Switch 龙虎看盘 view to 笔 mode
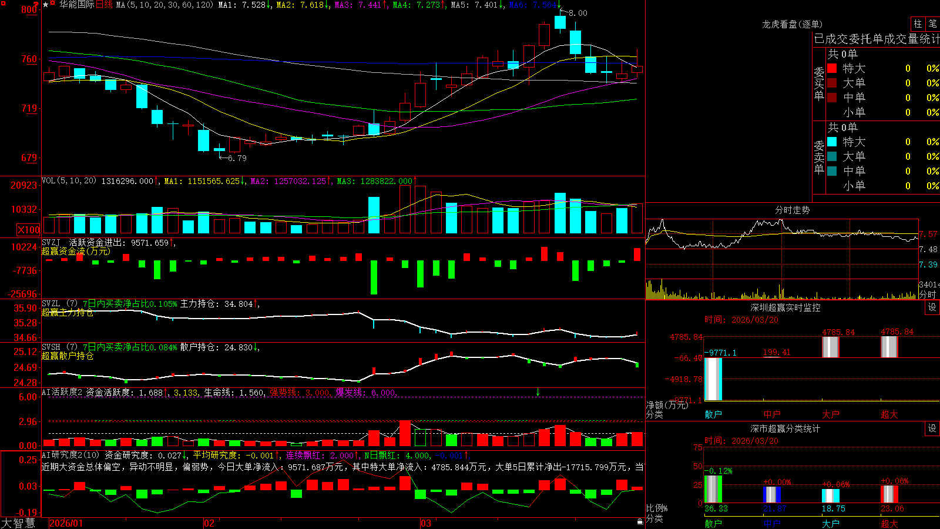 (x=932, y=24)
